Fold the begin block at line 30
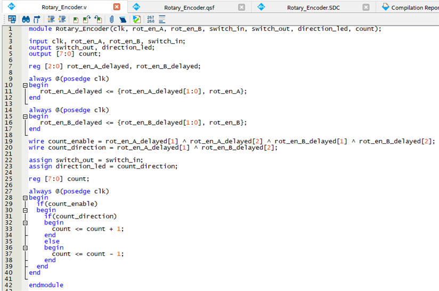The height and width of the screenshot is (291, 439). (25, 211)
